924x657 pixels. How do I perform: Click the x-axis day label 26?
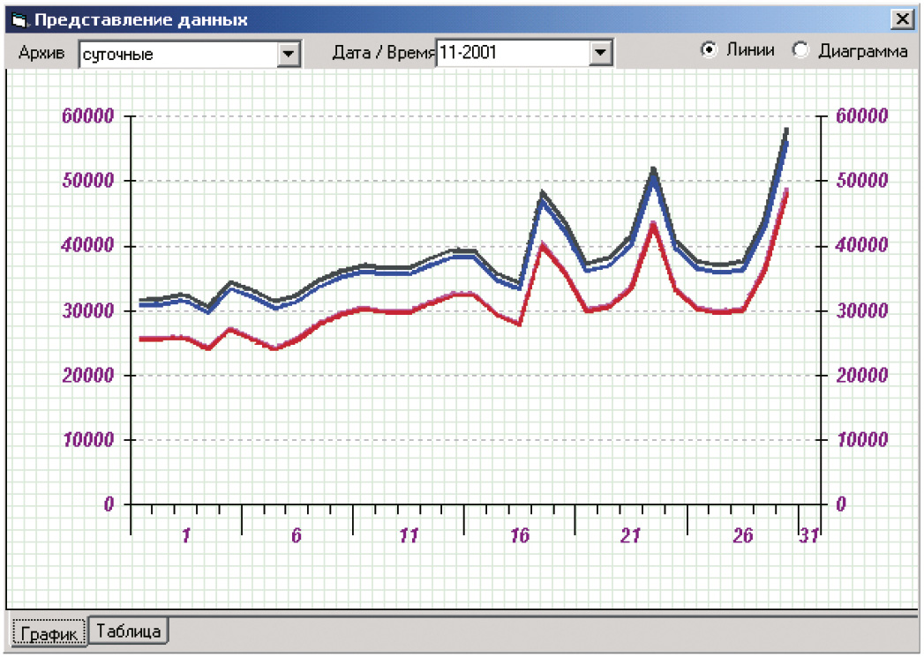point(743,535)
